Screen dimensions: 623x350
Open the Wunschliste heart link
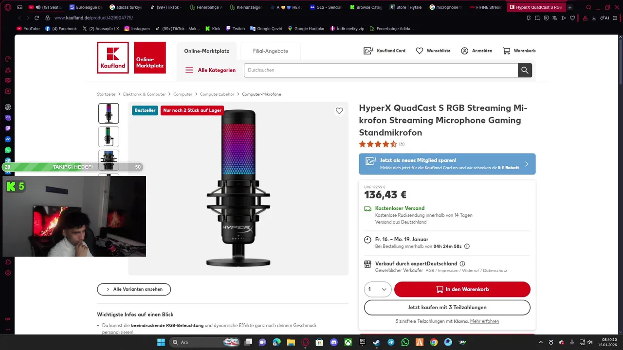[x=433, y=51]
